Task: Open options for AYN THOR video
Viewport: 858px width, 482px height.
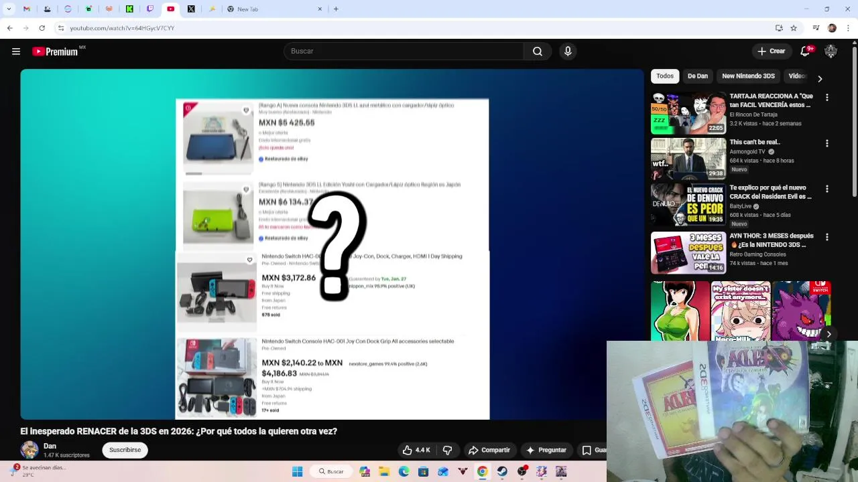Action: (826, 237)
